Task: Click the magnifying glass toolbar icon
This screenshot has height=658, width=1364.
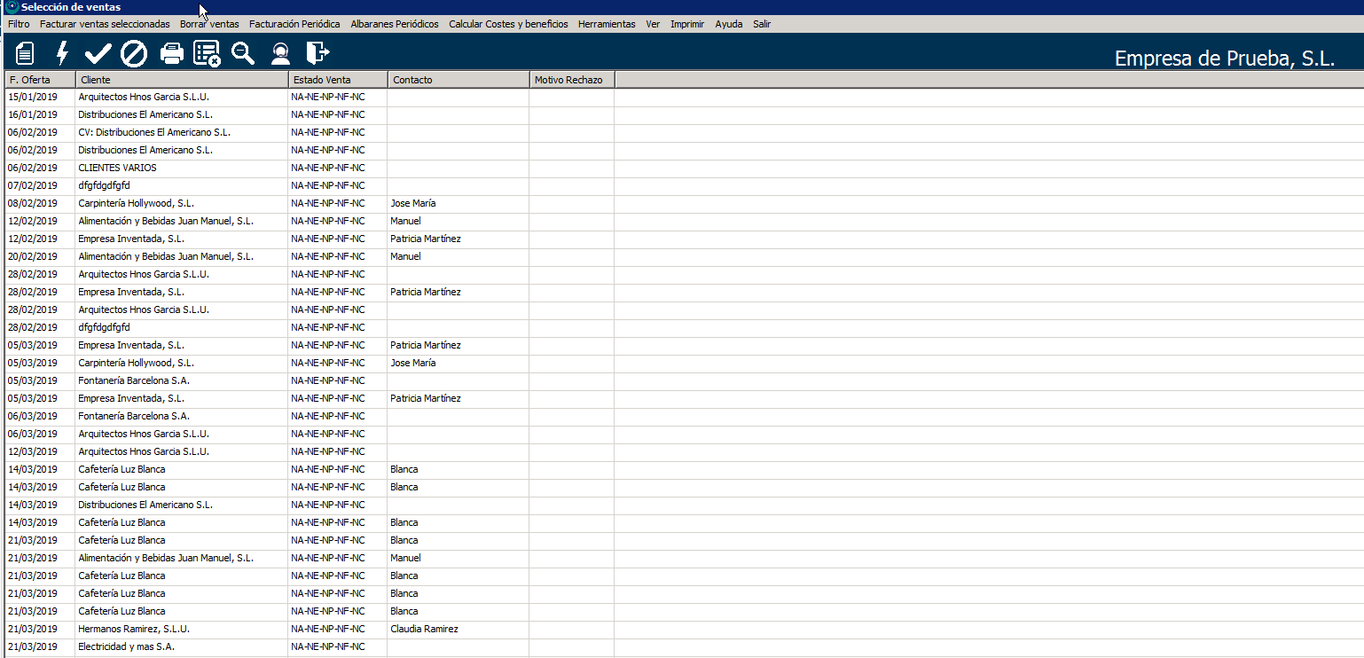Action: tap(243, 53)
